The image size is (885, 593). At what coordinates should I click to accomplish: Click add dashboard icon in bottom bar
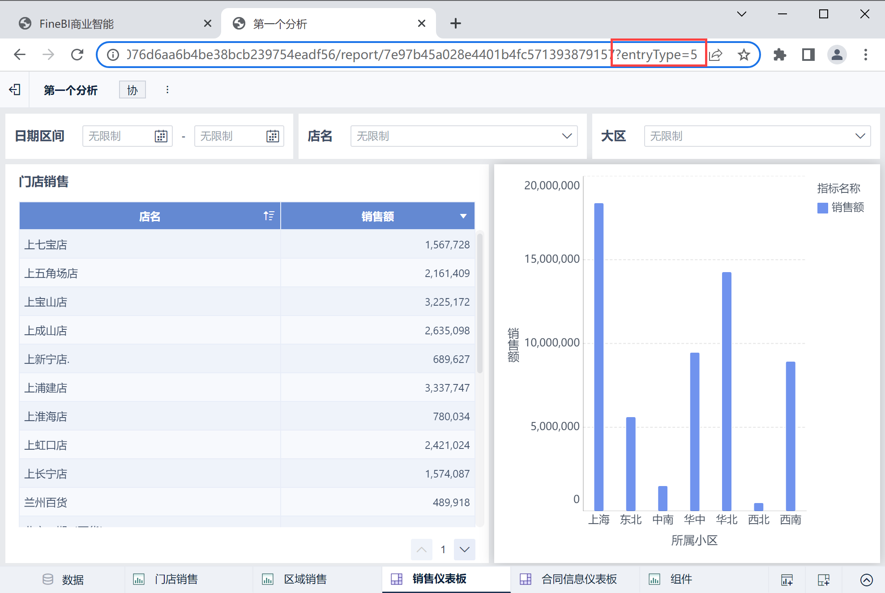tap(823, 580)
